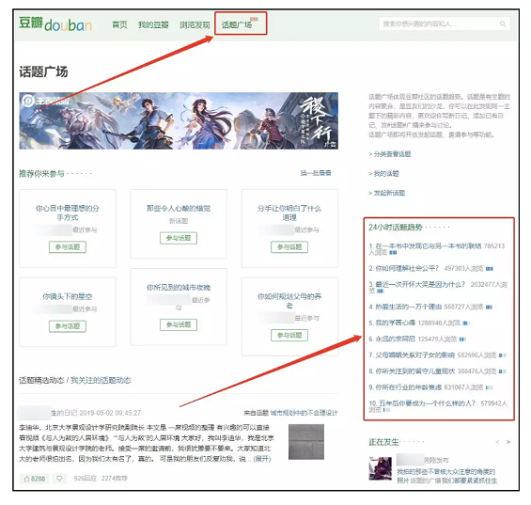Image resolution: width=531 pixels, height=505 pixels.
Task: Open the 话题广场 nav item
Action: (237, 24)
